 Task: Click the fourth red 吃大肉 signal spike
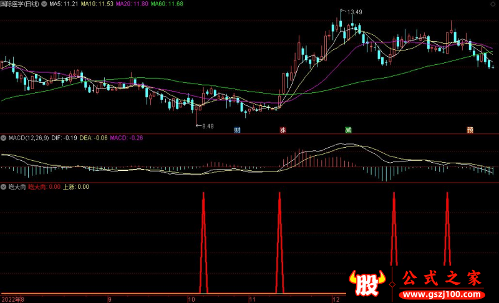click(447, 229)
